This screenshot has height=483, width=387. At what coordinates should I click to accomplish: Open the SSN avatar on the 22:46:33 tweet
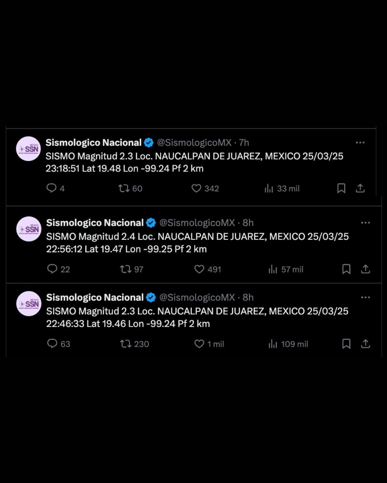click(29, 304)
